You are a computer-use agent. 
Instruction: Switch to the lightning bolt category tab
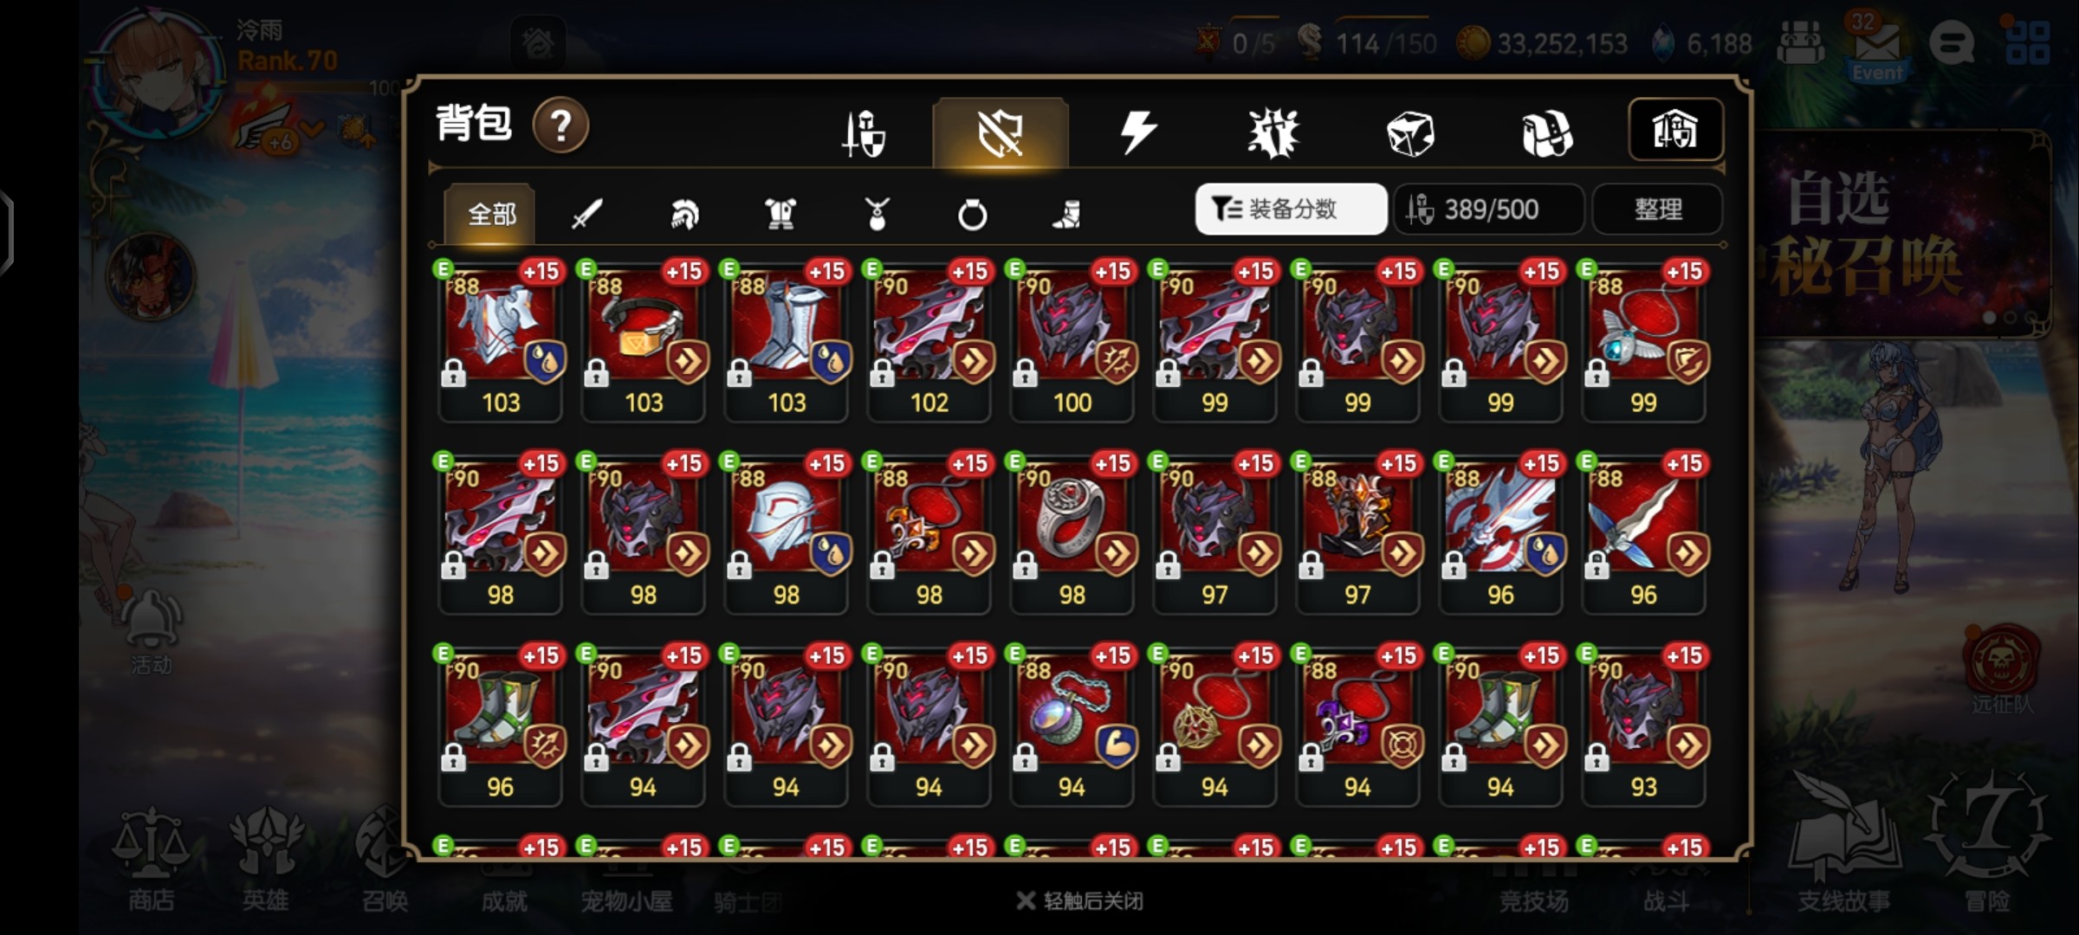(1137, 132)
